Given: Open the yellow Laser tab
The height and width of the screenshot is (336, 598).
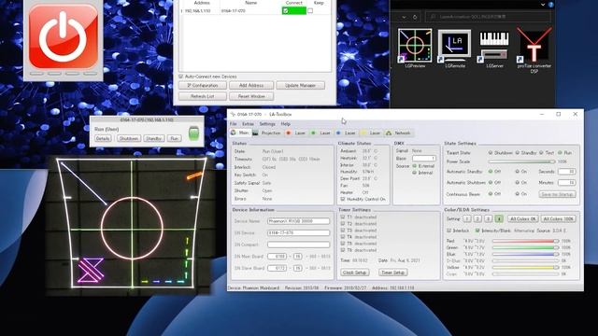Looking at the screenshot, I should pos(371,133).
